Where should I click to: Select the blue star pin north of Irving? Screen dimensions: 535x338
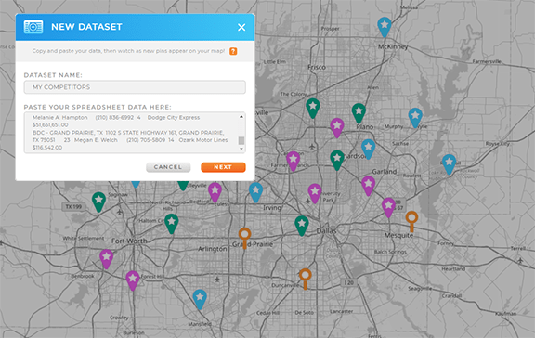click(255, 192)
